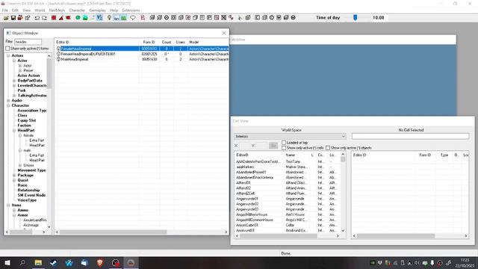478x269 pixels.
Task: Open Steam from the taskbar
Action: (53, 262)
